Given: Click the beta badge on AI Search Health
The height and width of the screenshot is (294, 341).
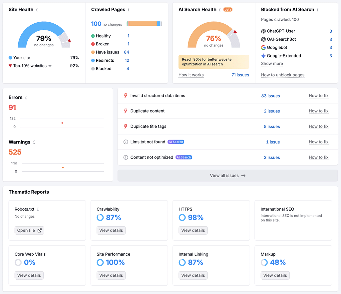Looking at the screenshot, I should click(x=228, y=9).
